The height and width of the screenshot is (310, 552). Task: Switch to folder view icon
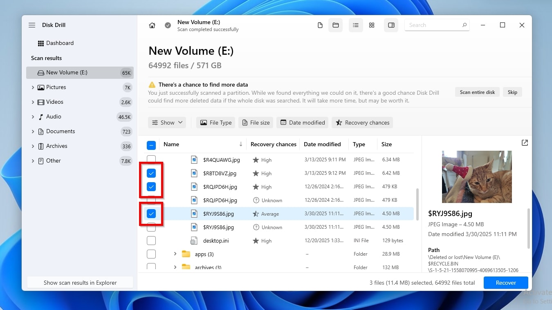pyautogui.click(x=335, y=25)
